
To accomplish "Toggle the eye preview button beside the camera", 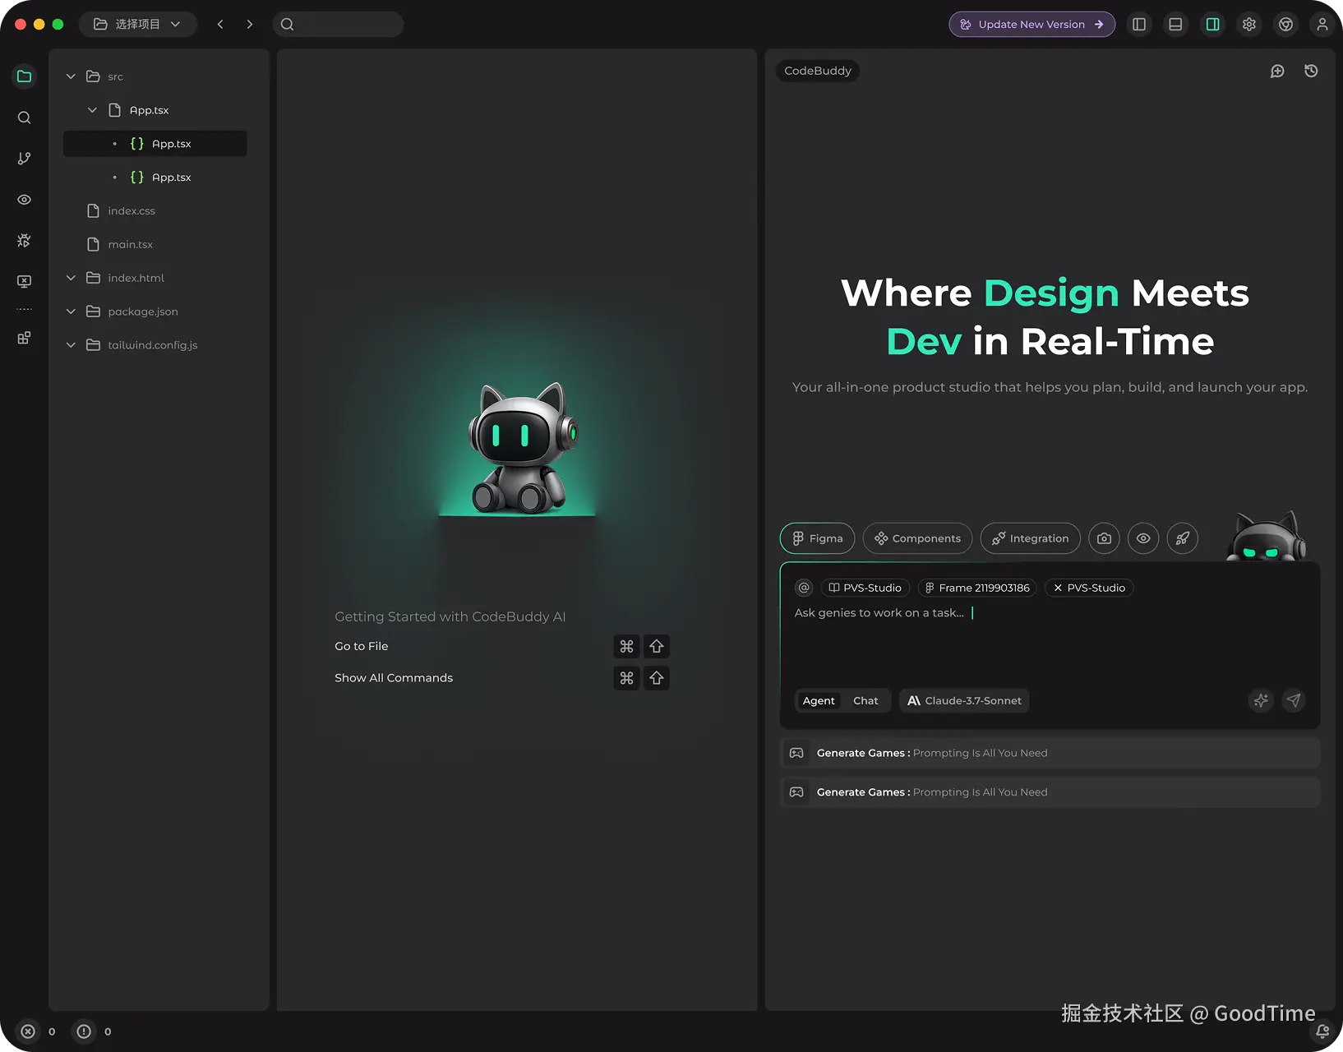I will pyautogui.click(x=1143, y=538).
